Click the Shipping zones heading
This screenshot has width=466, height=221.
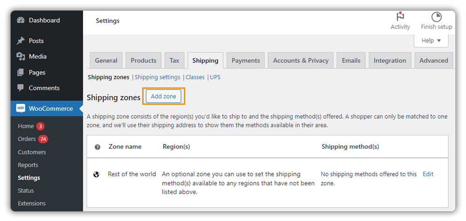point(114,97)
